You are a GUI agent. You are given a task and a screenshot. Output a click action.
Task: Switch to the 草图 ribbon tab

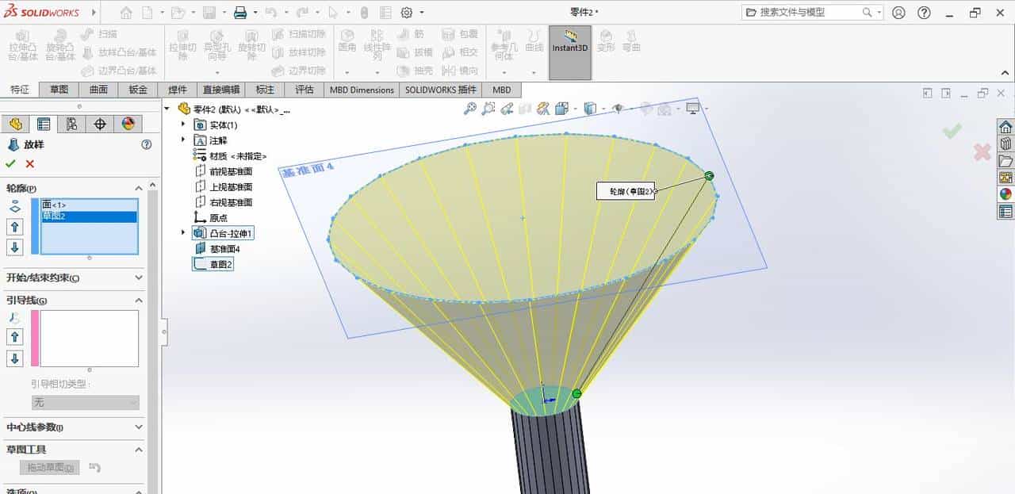click(x=58, y=90)
